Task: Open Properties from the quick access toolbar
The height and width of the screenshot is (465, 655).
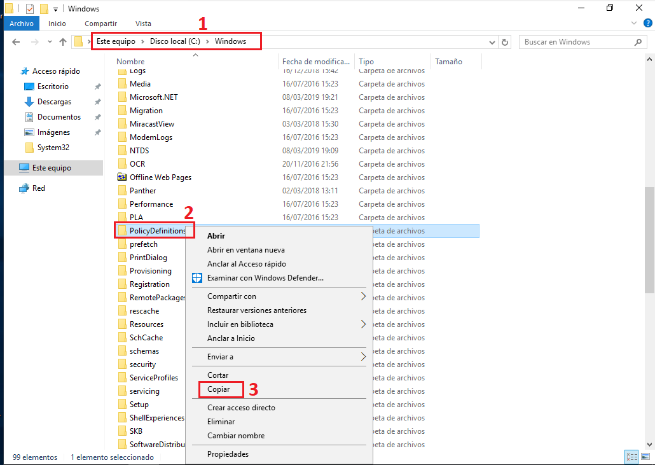Action: click(x=29, y=8)
